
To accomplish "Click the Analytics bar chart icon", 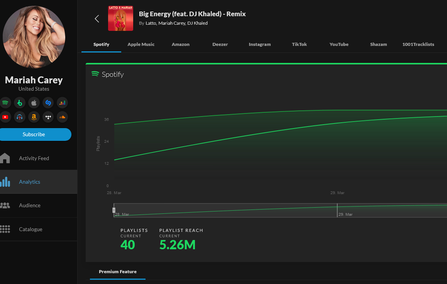I will pyautogui.click(x=5, y=182).
